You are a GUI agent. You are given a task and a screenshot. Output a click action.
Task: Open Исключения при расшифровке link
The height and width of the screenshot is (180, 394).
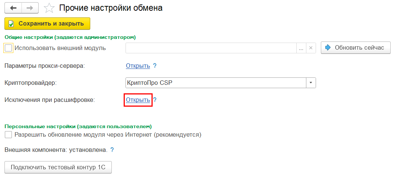pos(138,100)
